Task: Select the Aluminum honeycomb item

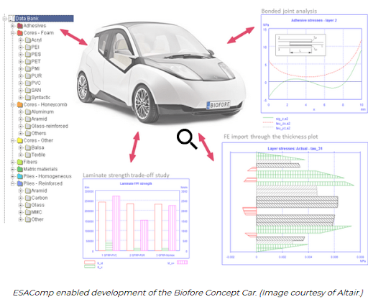Action: point(42,112)
